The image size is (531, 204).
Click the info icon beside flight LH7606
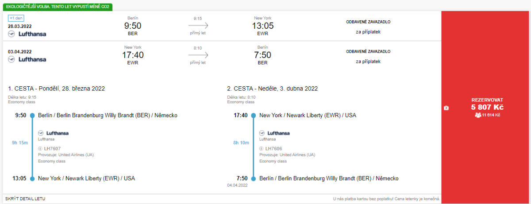point(262,148)
